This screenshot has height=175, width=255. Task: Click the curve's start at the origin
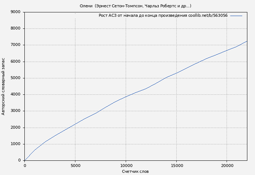coord(25,160)
